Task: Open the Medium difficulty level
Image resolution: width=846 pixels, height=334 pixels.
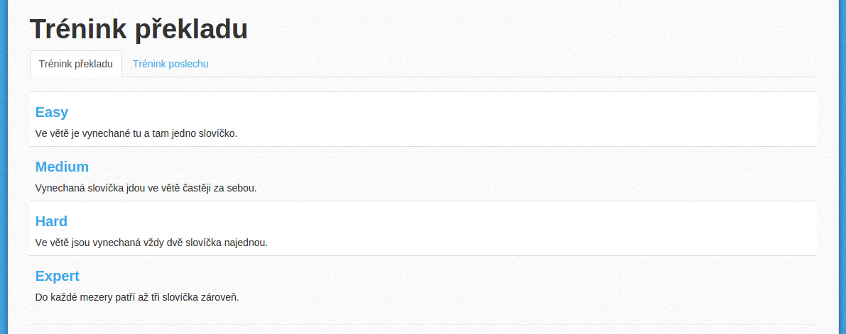Action: tap(62, 167)
